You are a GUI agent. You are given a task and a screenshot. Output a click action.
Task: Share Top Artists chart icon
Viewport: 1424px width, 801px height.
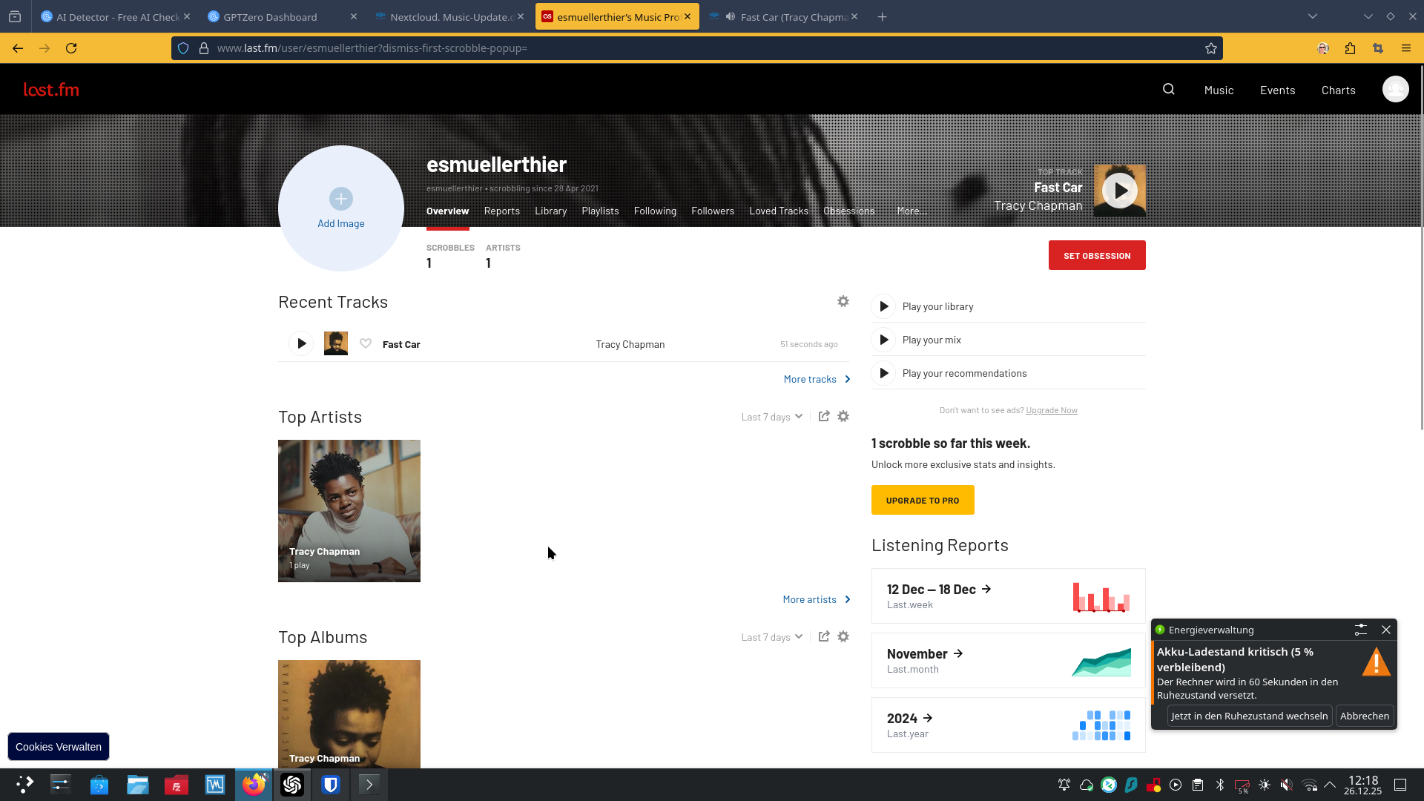pos(824,416)
